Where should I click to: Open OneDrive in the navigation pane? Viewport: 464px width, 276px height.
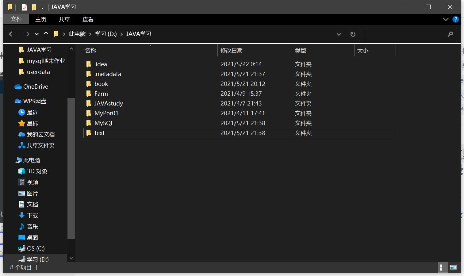point(36,86)
